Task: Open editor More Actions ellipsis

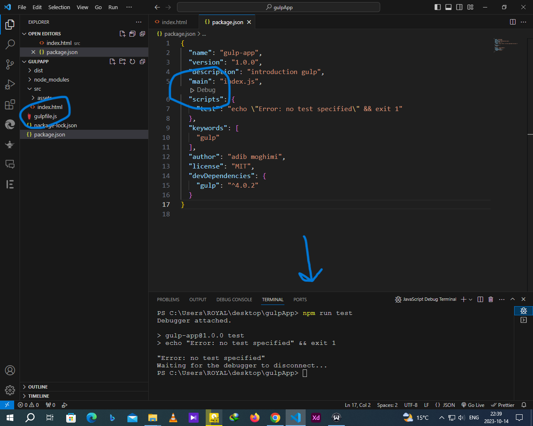Action: click(x=523, y=22)
